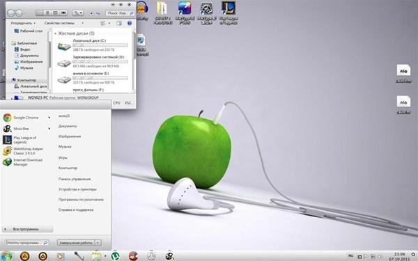Select Локальный диск (C:) drive
Viewport: 418px width, 261px height.
pyautogui.click(x=93, y=45)
